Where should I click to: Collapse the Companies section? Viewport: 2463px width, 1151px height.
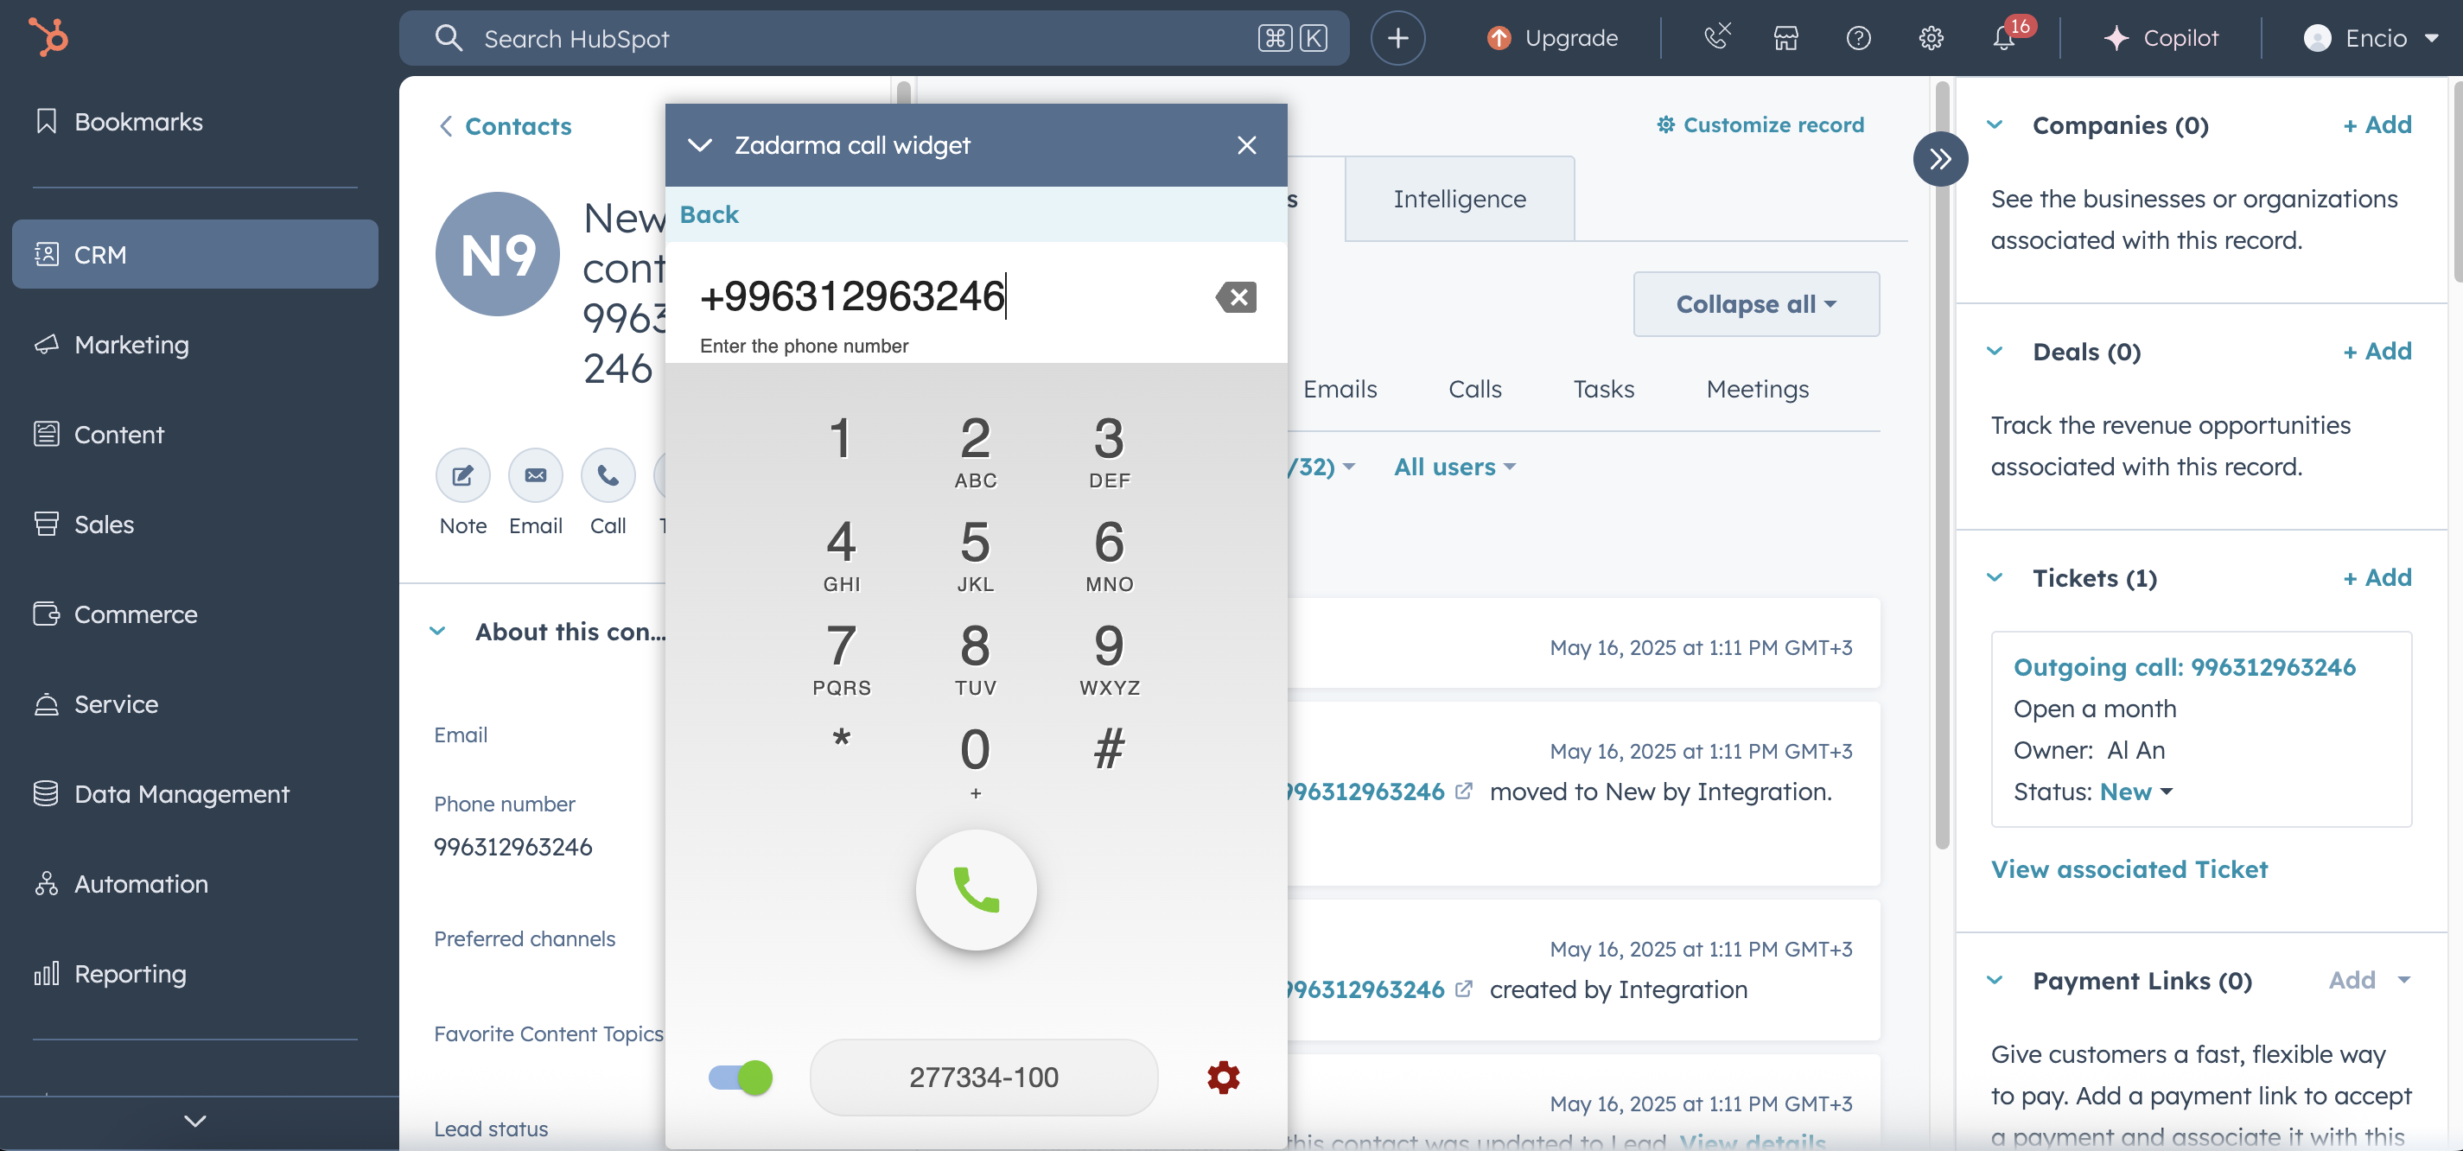click(x=1995, y=124)
